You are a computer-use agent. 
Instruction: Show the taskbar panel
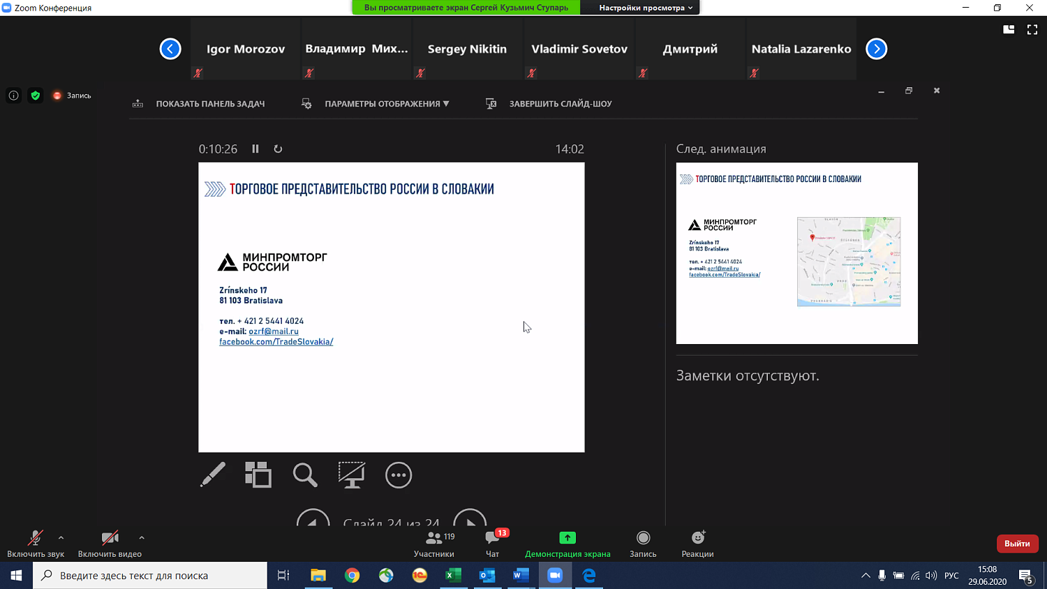[199, 104]
